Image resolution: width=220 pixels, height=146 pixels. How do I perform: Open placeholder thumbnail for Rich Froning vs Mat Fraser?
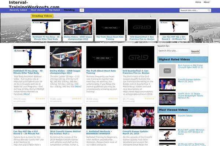tap(167, 70)
